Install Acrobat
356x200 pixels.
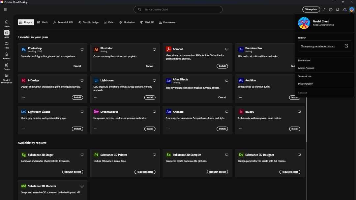coord(222,66)
